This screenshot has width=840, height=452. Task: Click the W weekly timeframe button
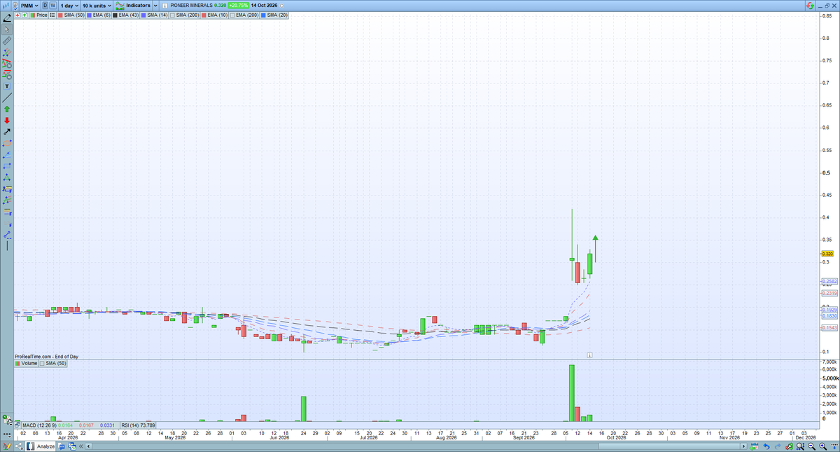point(53,6)
